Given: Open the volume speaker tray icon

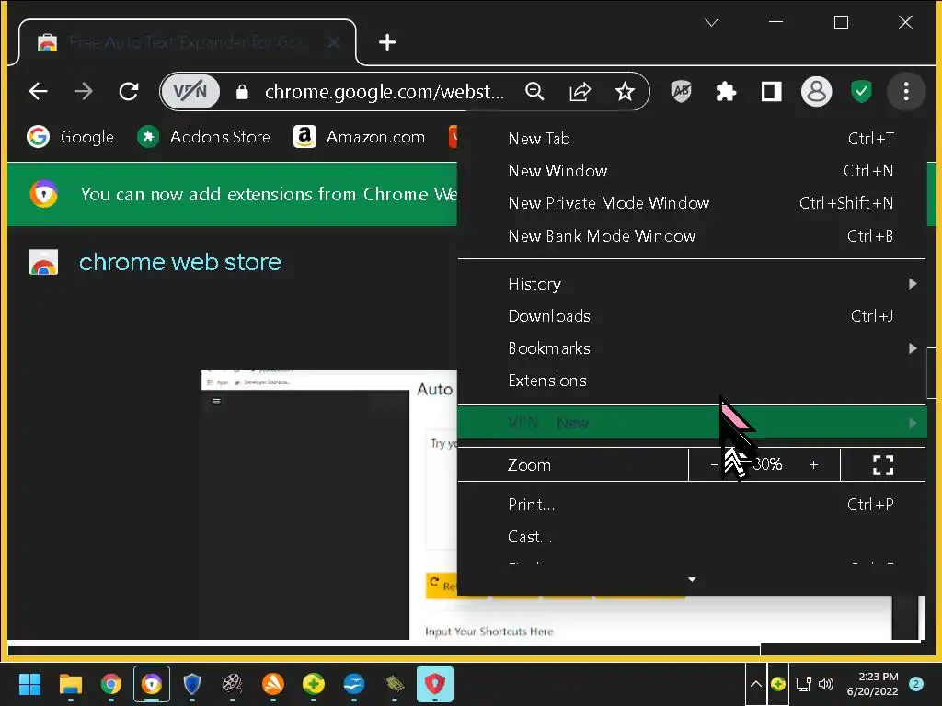Looking at the screenshot, I should click(827, 684).
